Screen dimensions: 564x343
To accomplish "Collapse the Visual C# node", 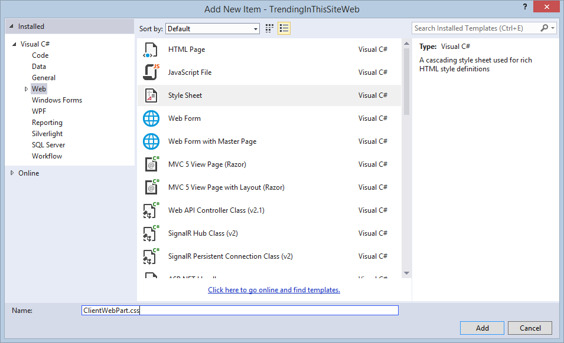I will click(x=14, y=44).
